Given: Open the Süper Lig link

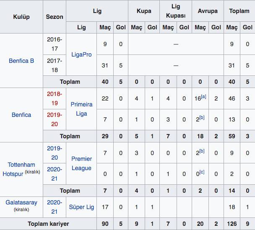Looking at the screenshot, I should [x=81, y=207].
